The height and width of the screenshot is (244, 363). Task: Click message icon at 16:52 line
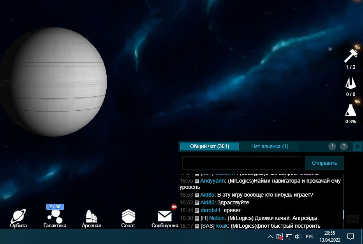(x=197, y=203)
